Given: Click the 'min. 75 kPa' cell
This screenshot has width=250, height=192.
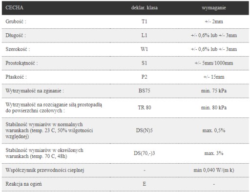Looking at the screenshot, I should (x=214, y=91).
